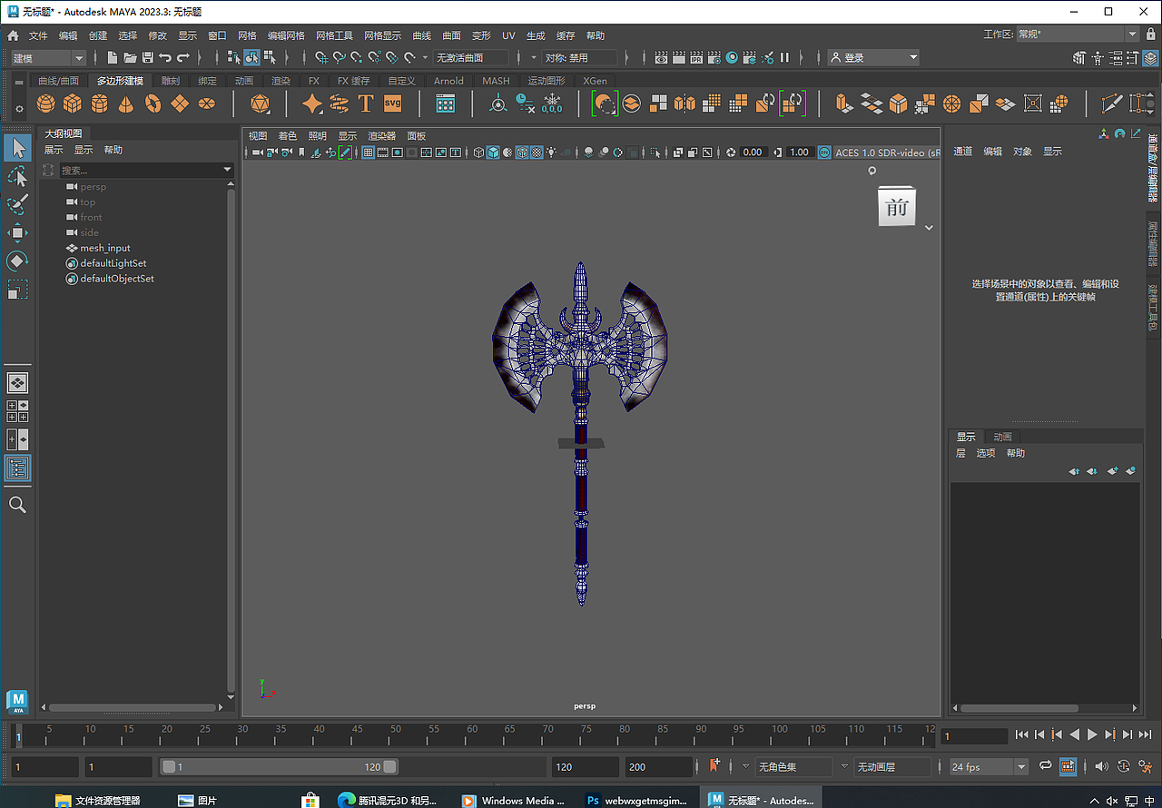Open the 无激活曲面 live surface field
Viewport: 1162px width, 808px height.
point(471,58)
